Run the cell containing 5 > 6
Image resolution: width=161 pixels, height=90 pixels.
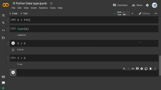13,43
